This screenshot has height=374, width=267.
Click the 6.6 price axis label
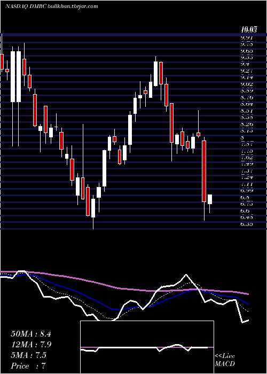245,211
